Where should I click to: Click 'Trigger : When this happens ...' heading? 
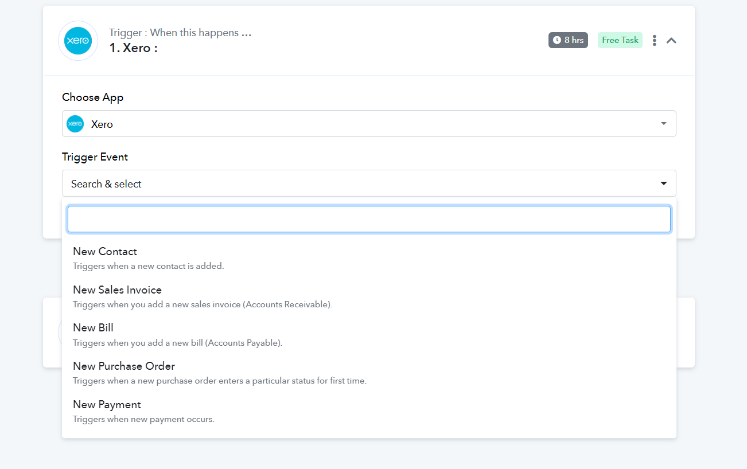click(180, 33)
